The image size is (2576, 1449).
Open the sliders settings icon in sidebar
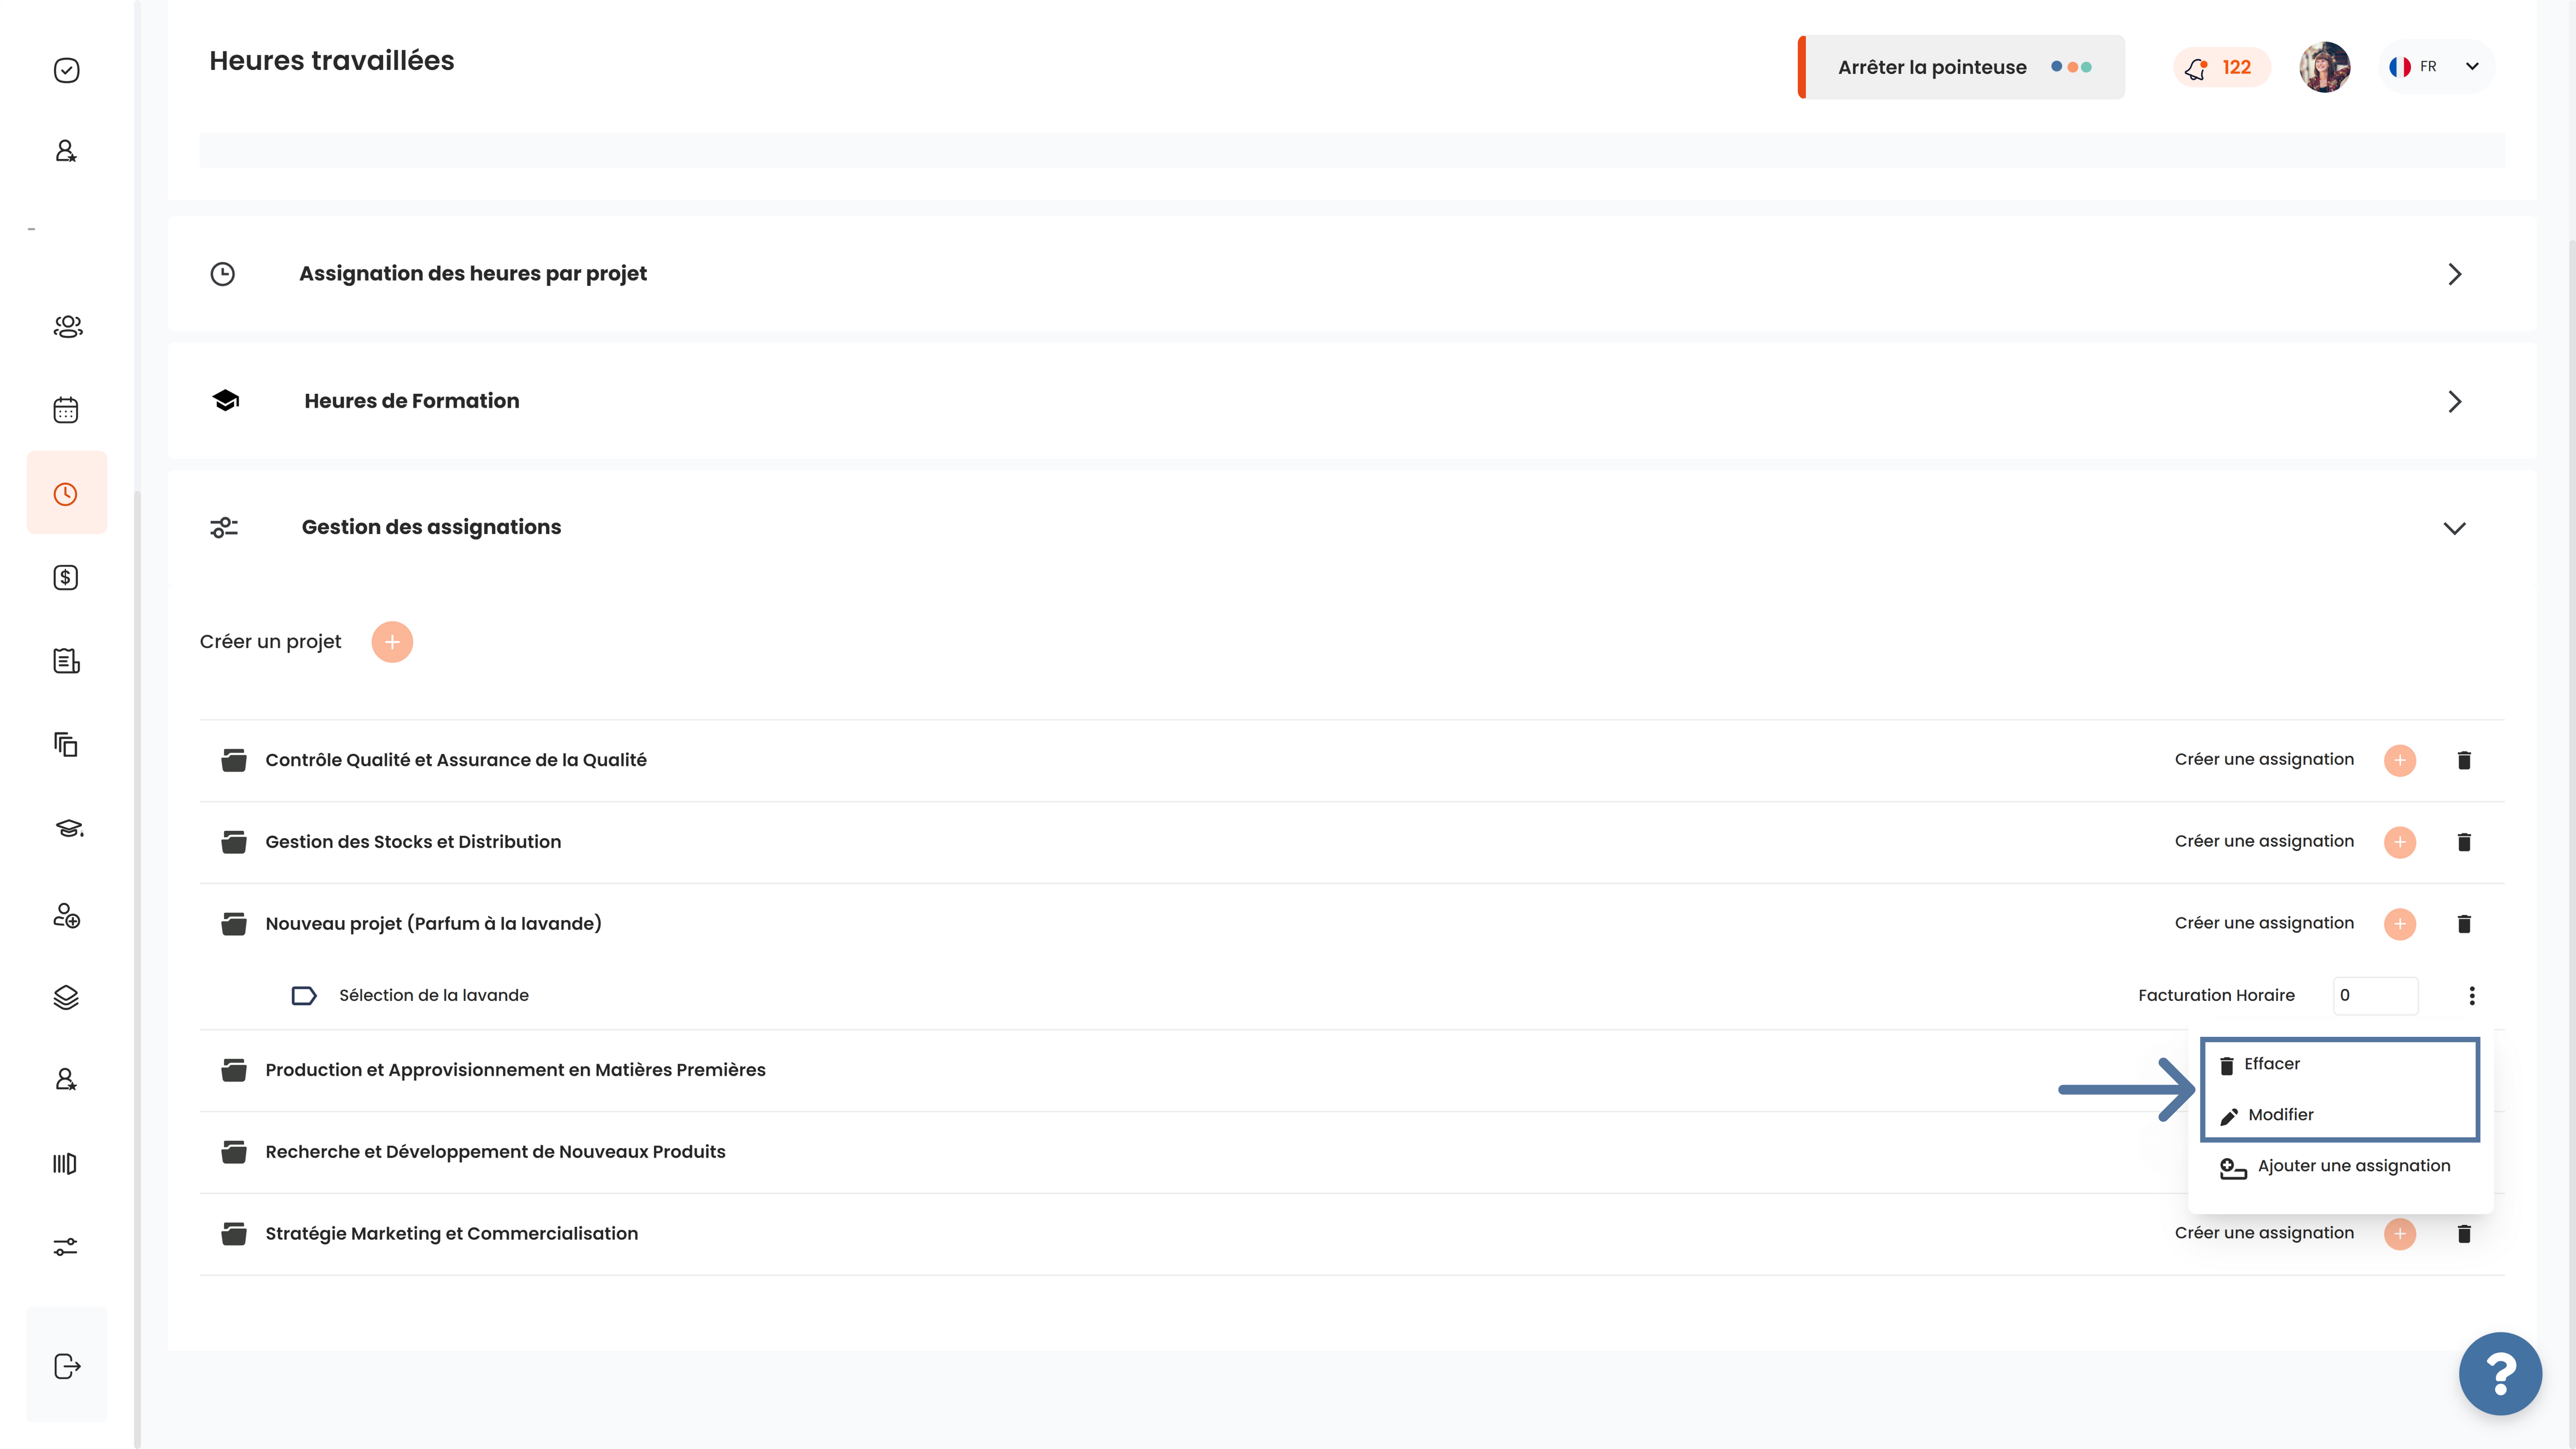click(66, 1247)
